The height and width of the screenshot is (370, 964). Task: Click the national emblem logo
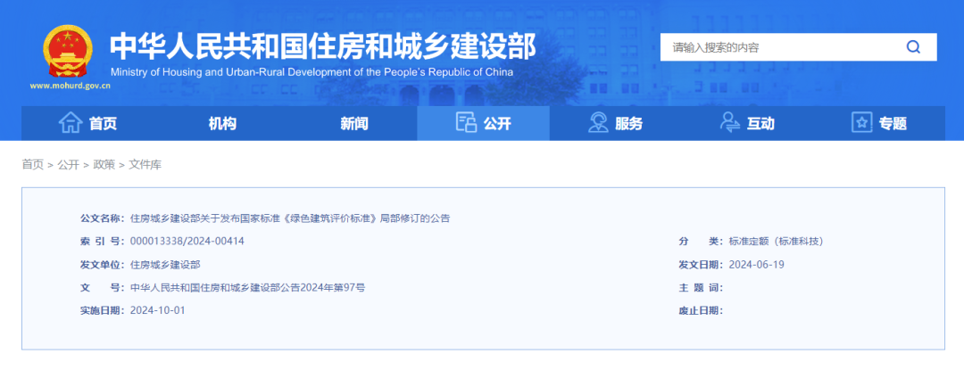(x=69, y=53)
